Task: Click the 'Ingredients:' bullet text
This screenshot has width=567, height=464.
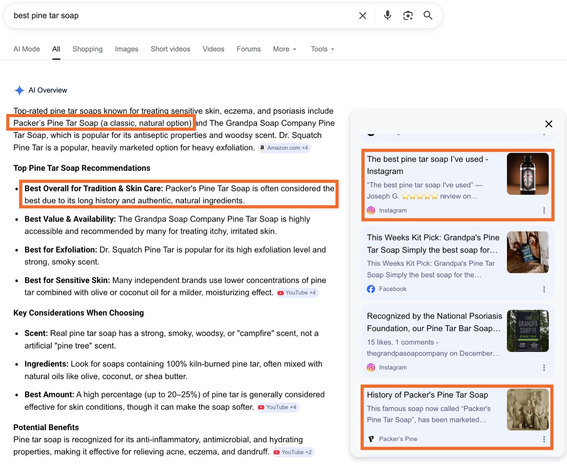Action: pyautogui.click(x=46, y=364)
